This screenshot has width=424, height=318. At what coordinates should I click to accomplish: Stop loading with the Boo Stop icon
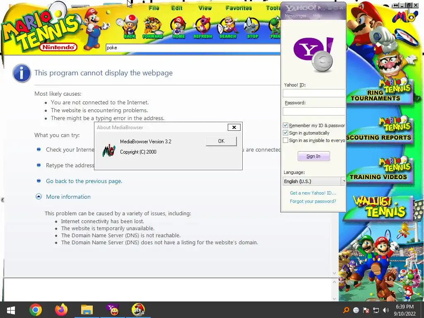click(x=252, y=27)
